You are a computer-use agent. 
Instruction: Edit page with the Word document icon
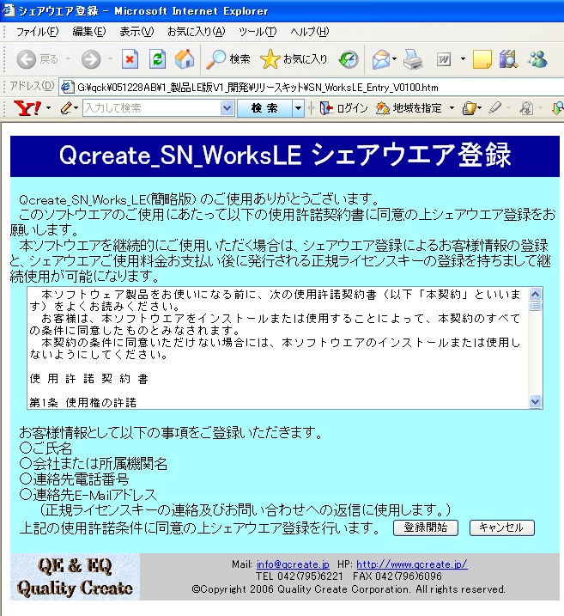tap(444, 60)
